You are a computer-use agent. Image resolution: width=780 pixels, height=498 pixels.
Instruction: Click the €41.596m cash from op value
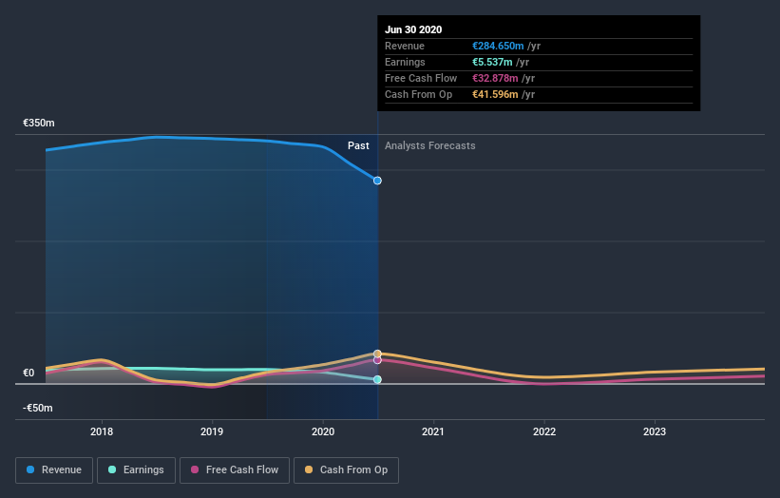coord(495,94)
